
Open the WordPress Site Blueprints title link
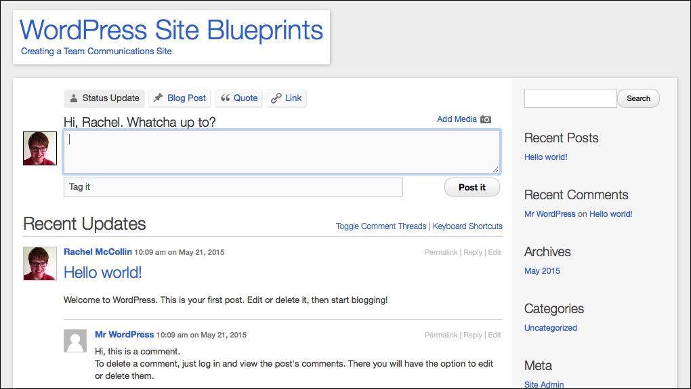(171, 30)
